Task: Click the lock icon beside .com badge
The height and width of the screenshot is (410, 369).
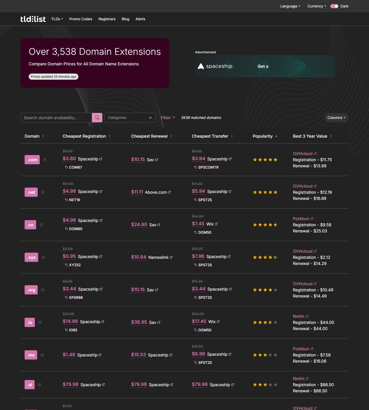Action: (x=45, y=160)
